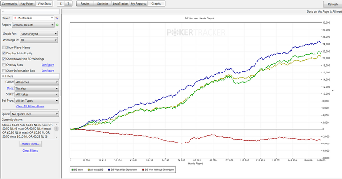
Task: Open the Winnings in dropdown
Action: 39,40
